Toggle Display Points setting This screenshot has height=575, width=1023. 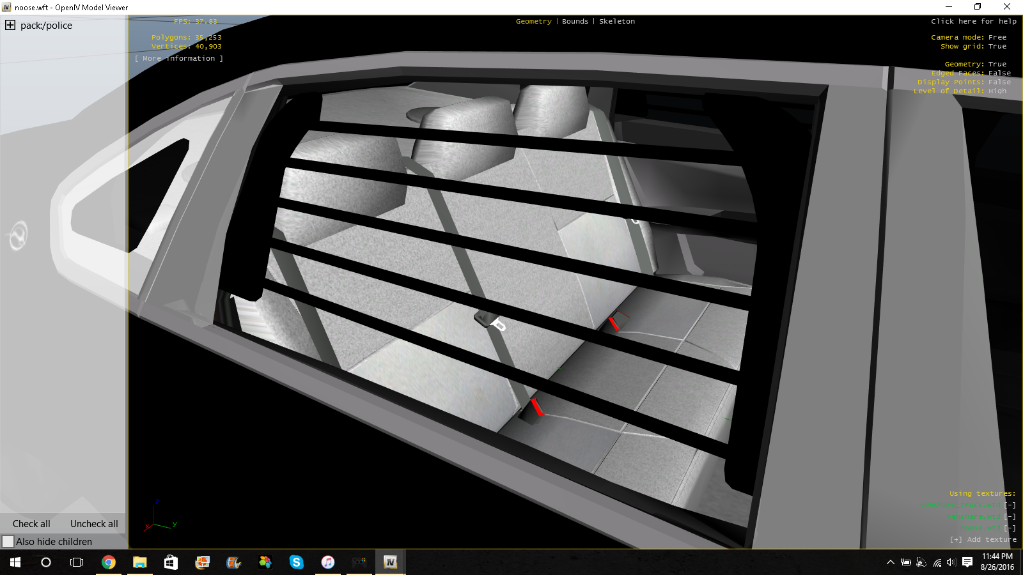click(x=999, y=82)
